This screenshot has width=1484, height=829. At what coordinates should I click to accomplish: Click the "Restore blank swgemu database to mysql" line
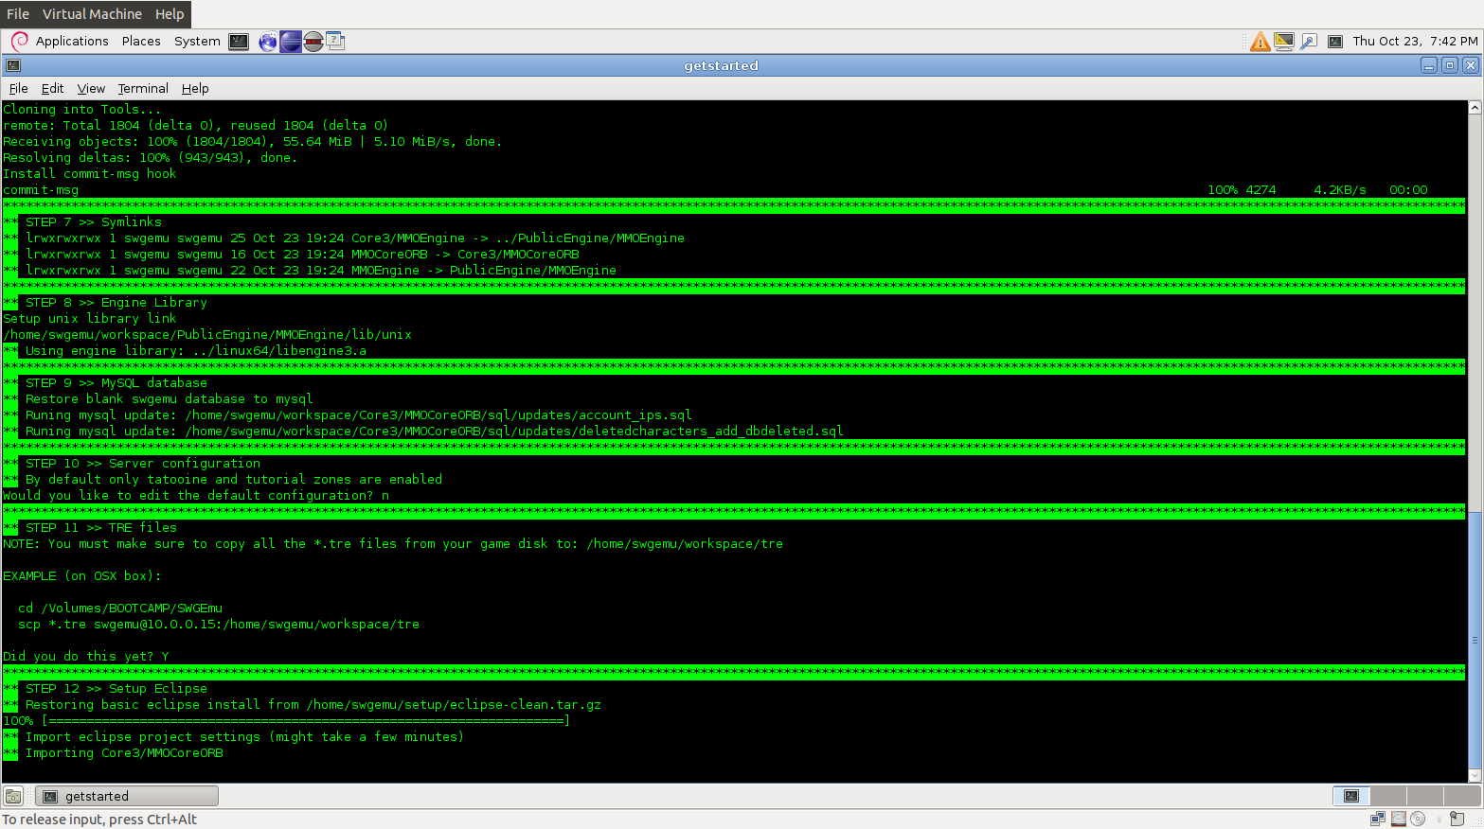pyautogui.click(x=170, y=399)
